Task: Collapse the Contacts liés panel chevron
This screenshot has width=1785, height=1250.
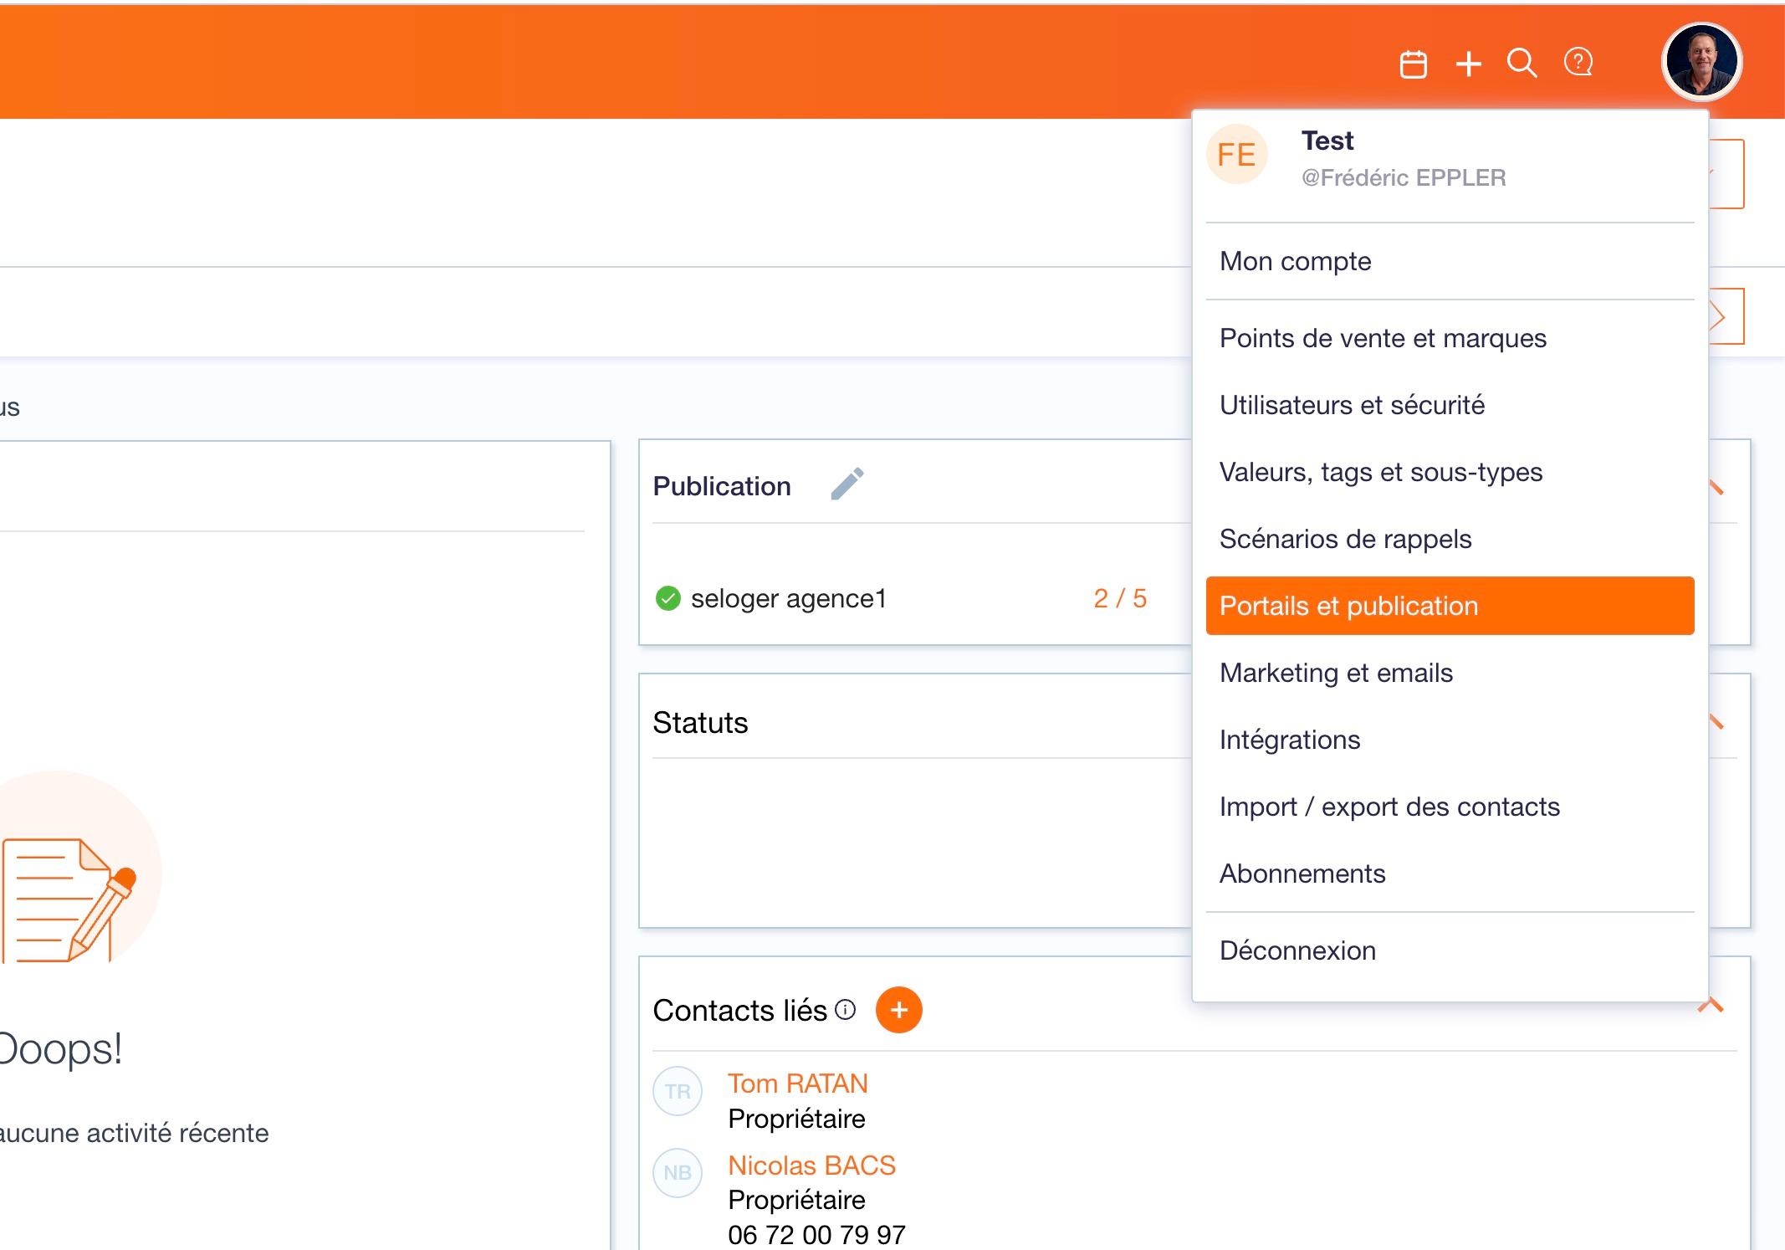Action: click(1711, 1005)
